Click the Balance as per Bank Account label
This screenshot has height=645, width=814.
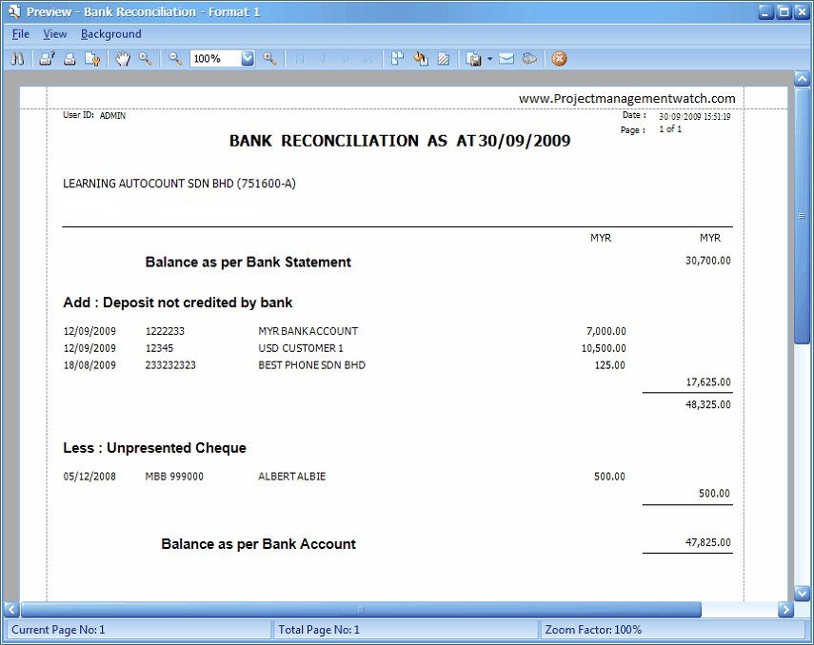pos(259,544)
